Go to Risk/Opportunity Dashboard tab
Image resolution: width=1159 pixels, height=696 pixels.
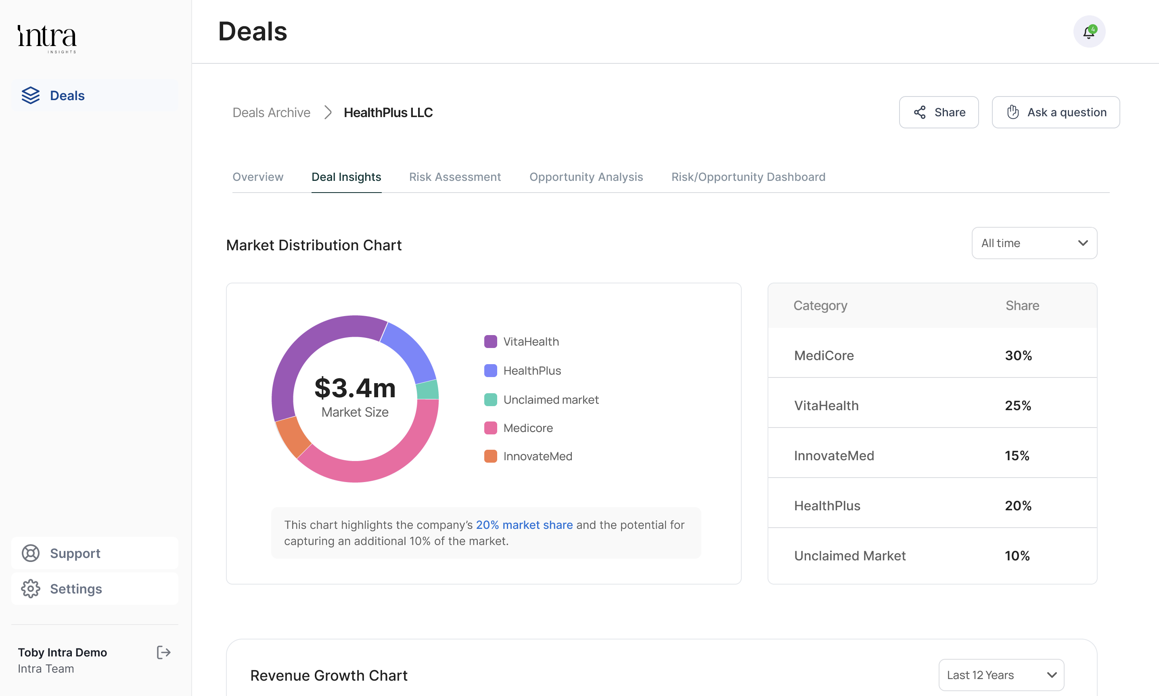coord(748,177)
